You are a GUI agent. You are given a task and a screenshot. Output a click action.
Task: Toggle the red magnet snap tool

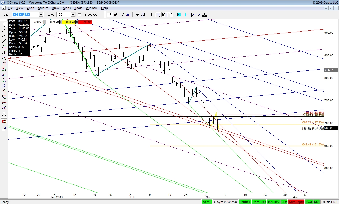[x=4, y=121]
